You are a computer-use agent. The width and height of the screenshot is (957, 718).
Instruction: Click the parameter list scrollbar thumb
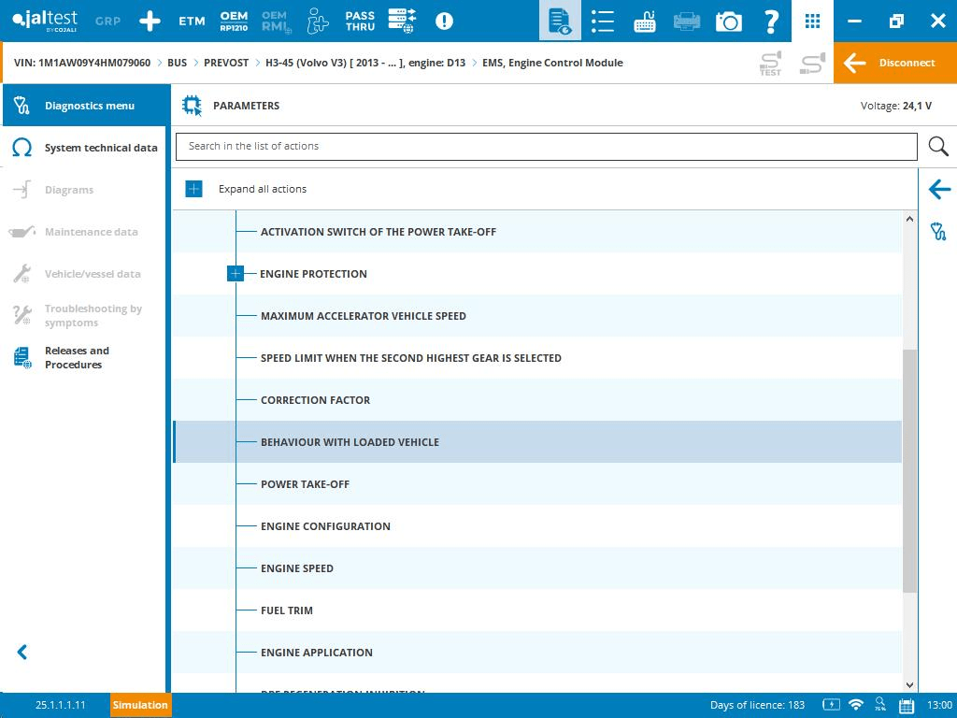click(x=909, y=467)
